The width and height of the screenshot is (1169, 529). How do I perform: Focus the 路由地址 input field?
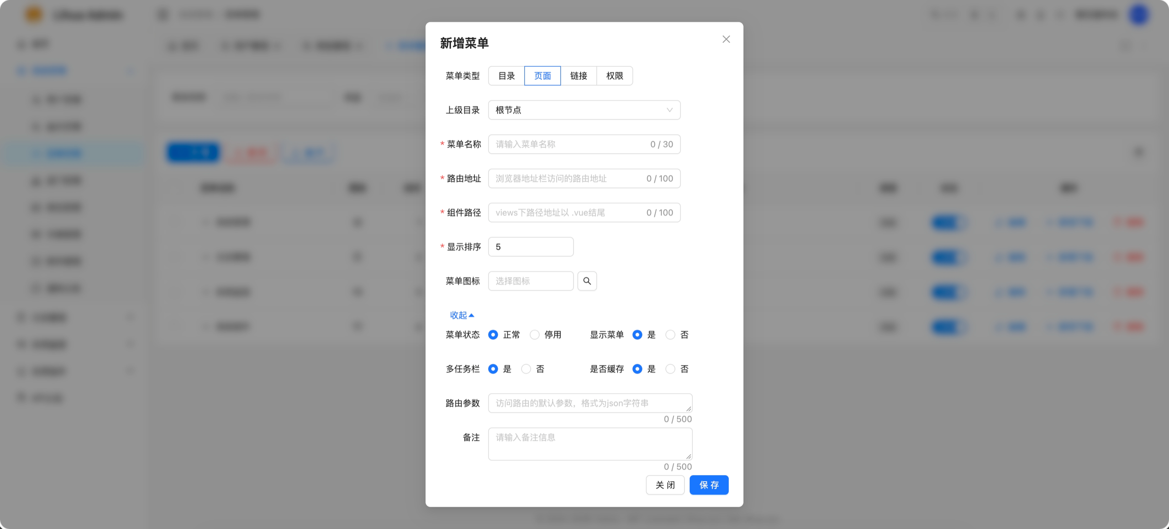[x=584, y=178]
